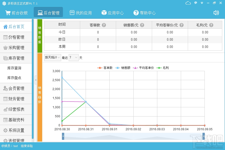Toggle the 平均客单价 legend series
The width and height of the screenshot is (225, 150).
143,68
